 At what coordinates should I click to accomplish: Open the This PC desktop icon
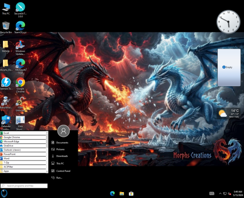tap(6, 9)
